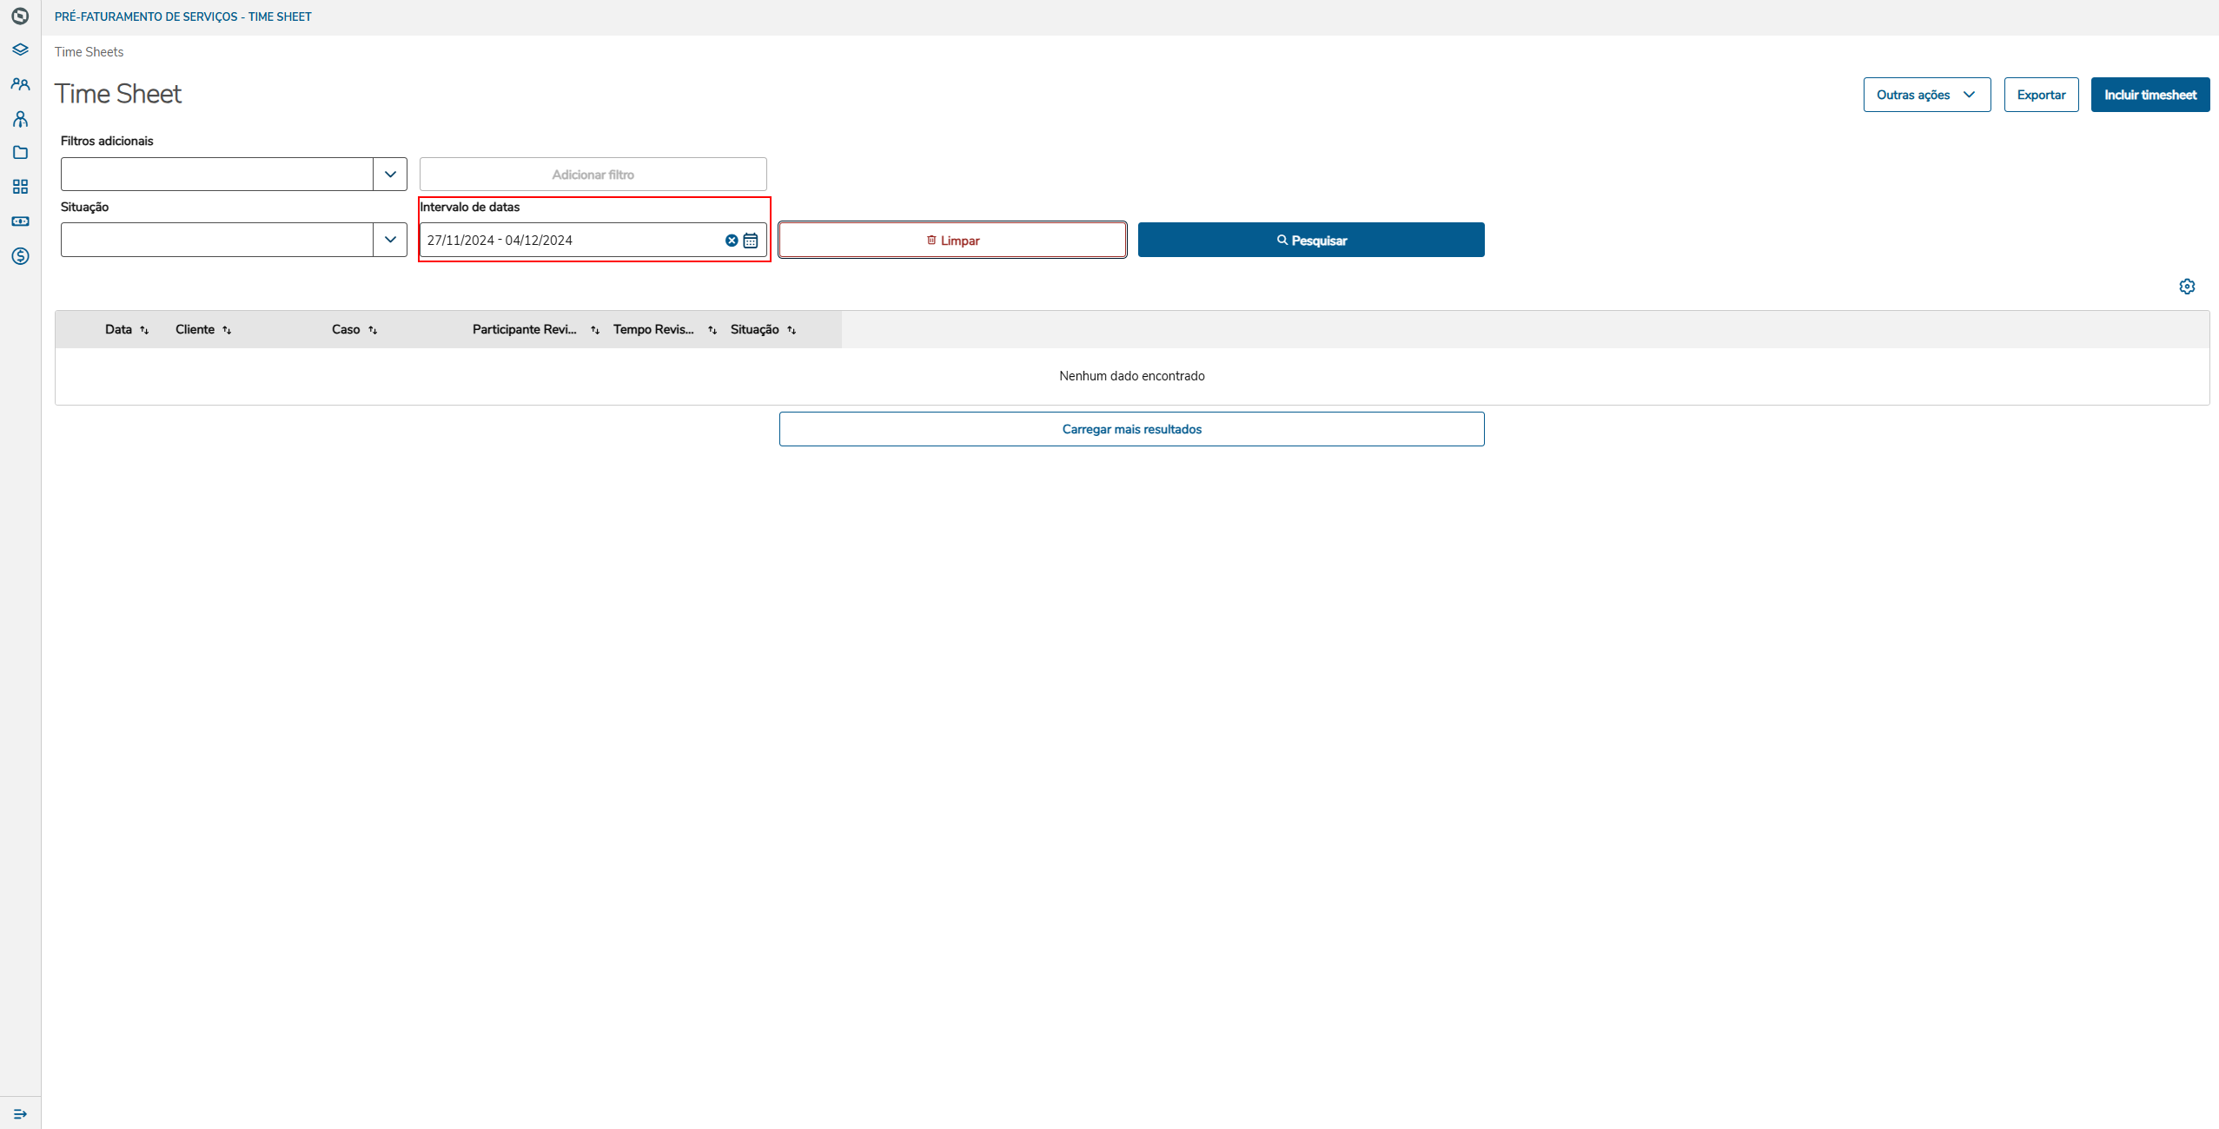Click the layers icon in sidebar
The height and width of the screenshot is (1129, 2219).
[x=20, y=50]
